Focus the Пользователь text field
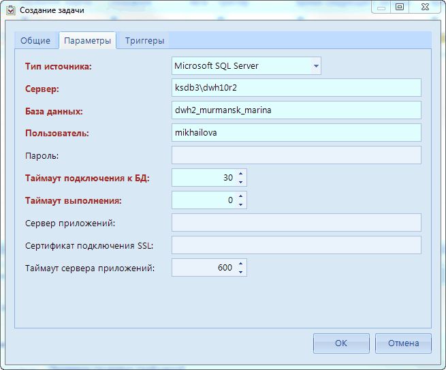The image size is (446, 370). tap(296, 133)
